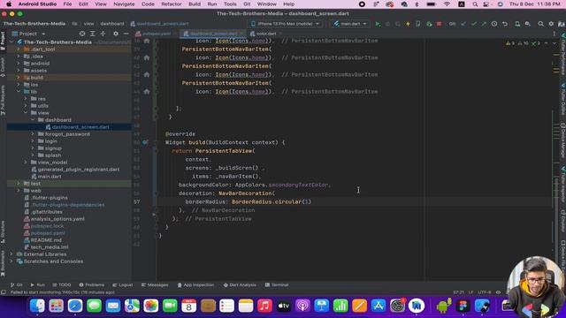Click the Device Manager icon in toolbar
The height and width of the screenshot is (318, 566).
517,24
